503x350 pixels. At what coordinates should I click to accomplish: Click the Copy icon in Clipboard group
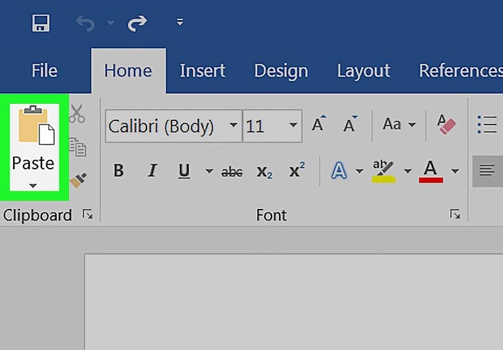point(77,147)
